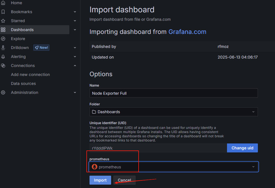Click the Explore compass icon
The image size is (275, 188).
coord(3,39)
